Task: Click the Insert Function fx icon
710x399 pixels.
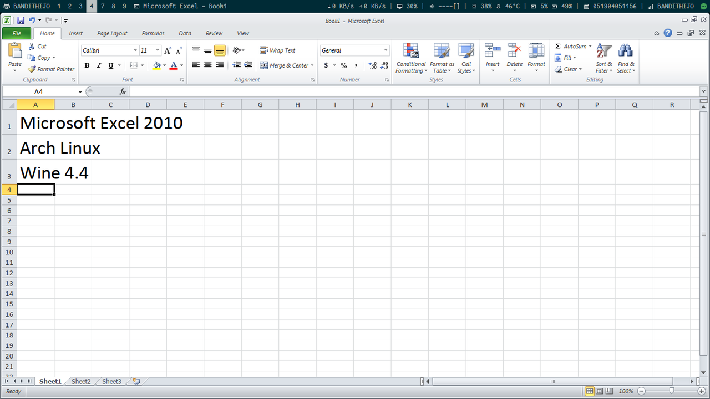Action: 123,91
